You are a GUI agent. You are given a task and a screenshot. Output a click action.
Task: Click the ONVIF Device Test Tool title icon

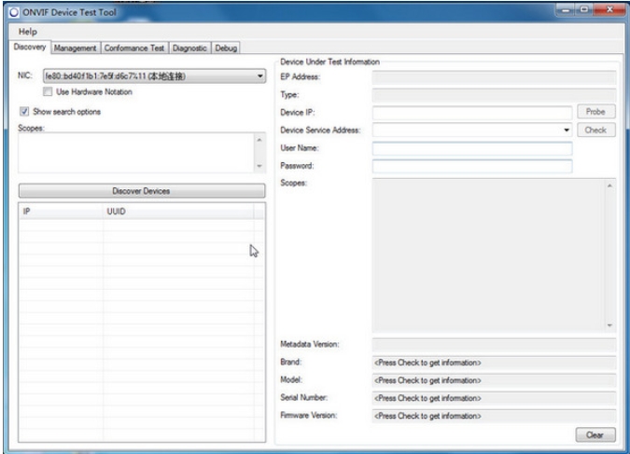[x=14, y=12]
